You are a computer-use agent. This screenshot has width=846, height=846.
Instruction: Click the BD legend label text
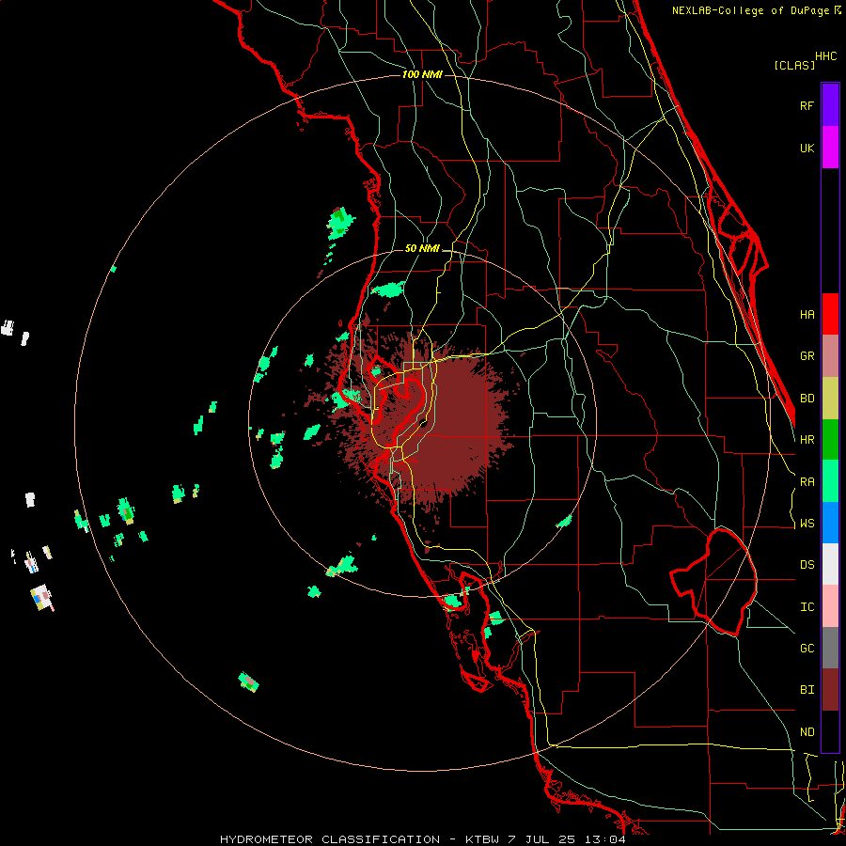click(807, 399)
